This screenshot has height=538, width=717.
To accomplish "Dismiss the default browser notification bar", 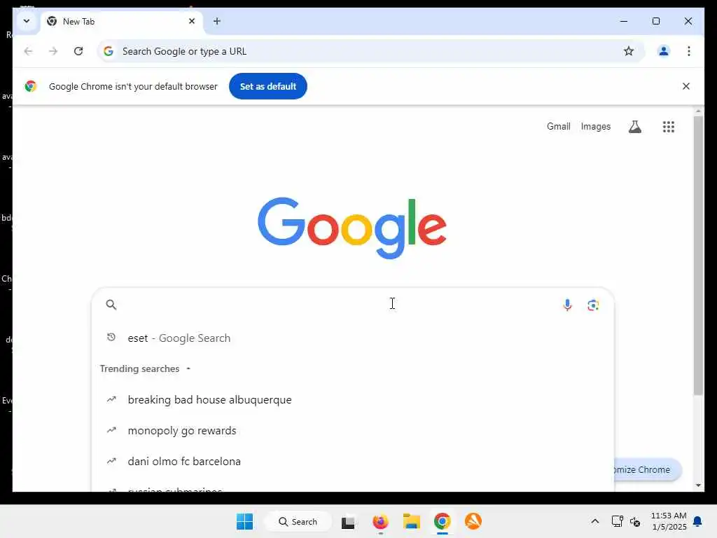I will click(686, 86).
